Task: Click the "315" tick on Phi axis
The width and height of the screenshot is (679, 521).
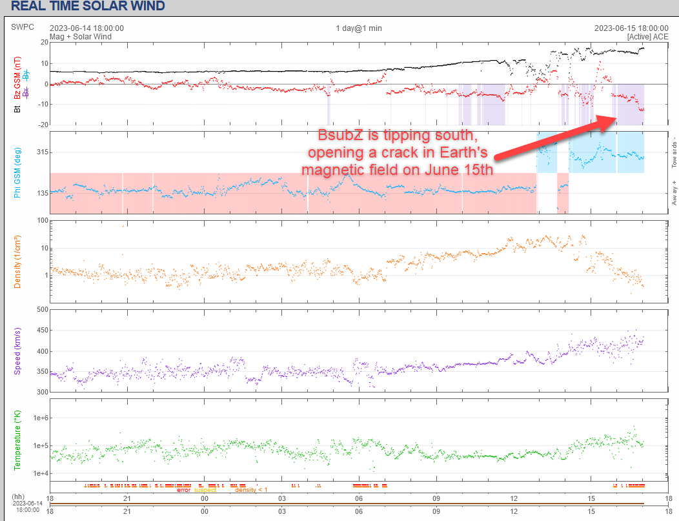Action: tap(42, 152)
